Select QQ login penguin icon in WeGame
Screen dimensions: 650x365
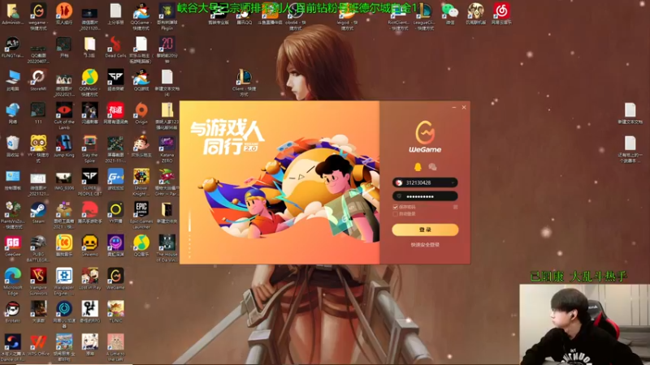[x=418, y=167]
